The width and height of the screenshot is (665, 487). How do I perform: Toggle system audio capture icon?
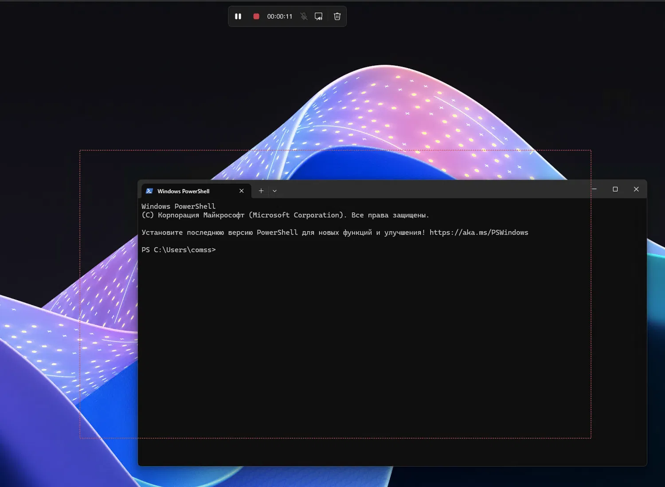pos(319,16)
